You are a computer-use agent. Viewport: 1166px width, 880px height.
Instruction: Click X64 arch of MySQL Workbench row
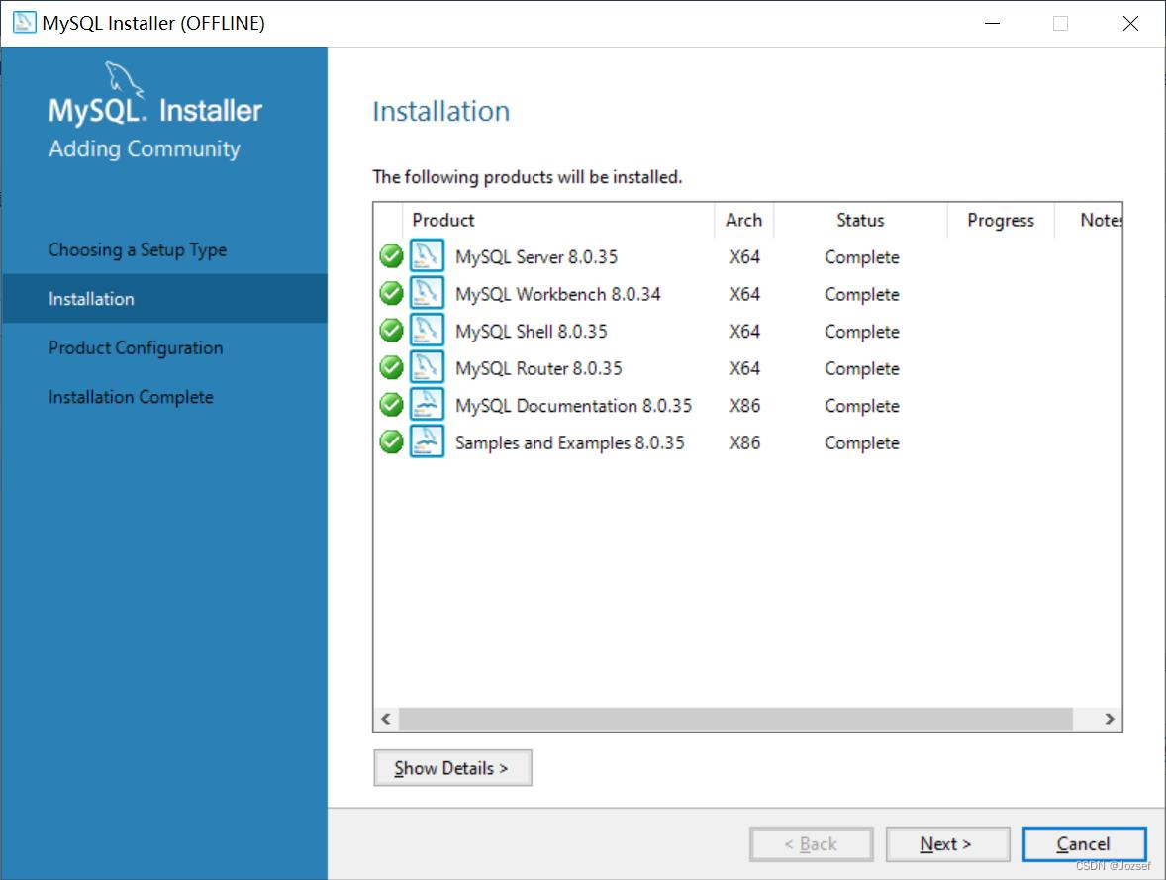click(x=744, y=294)
